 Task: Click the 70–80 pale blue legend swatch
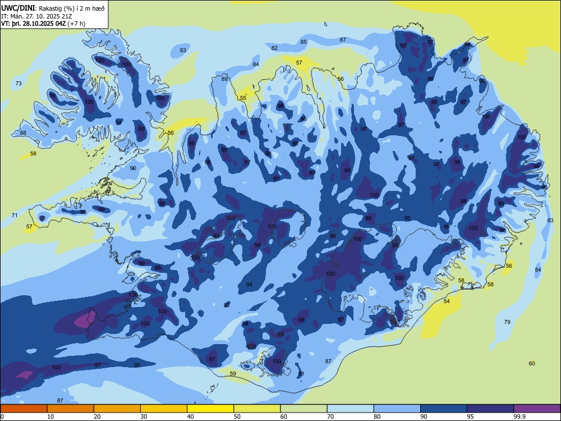point(350,409)
